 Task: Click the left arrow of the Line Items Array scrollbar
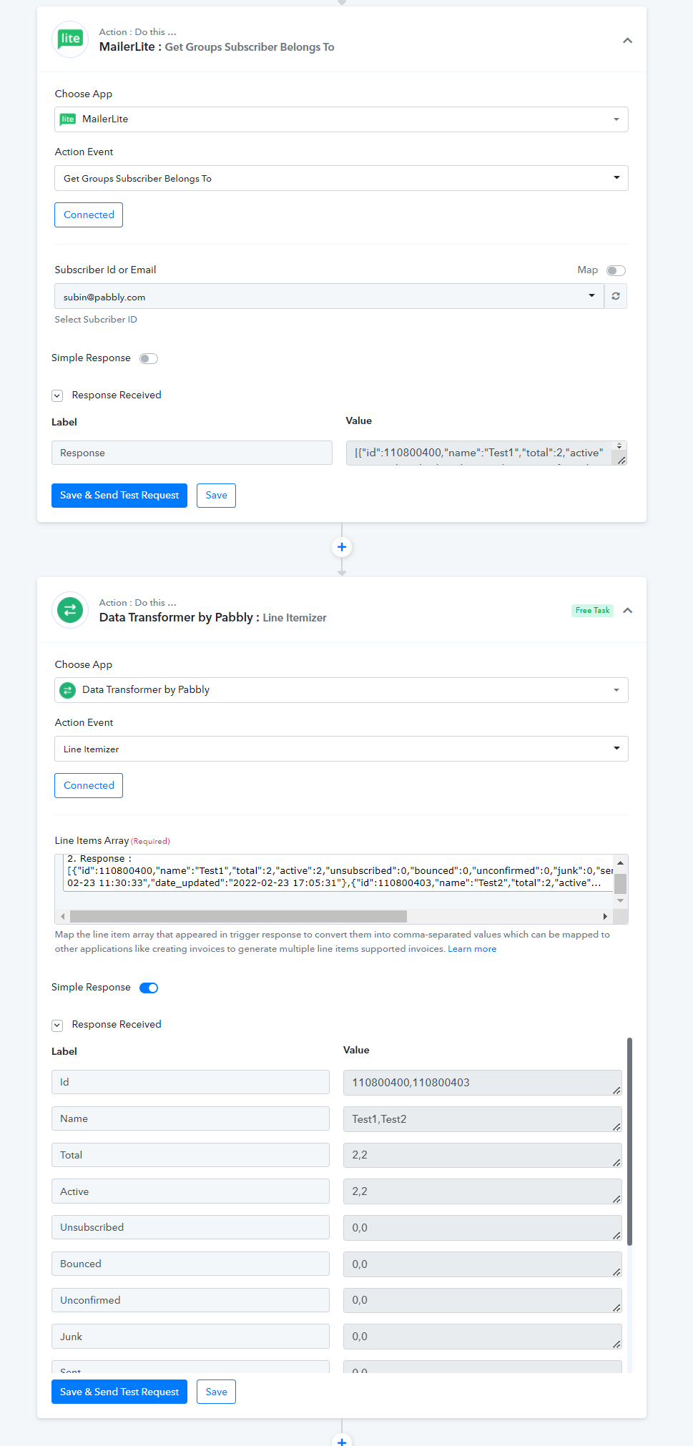[63, 917]
